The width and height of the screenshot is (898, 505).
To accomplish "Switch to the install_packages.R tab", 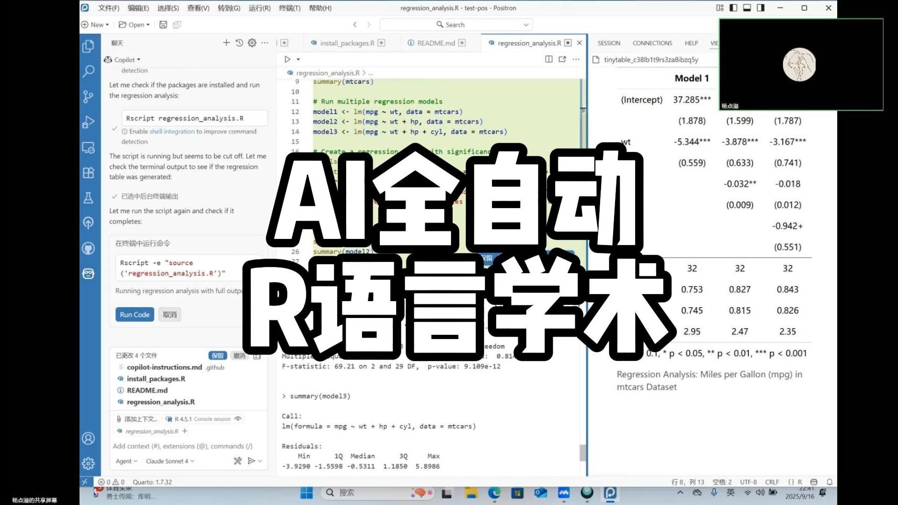I will click(x=347, y=43).
